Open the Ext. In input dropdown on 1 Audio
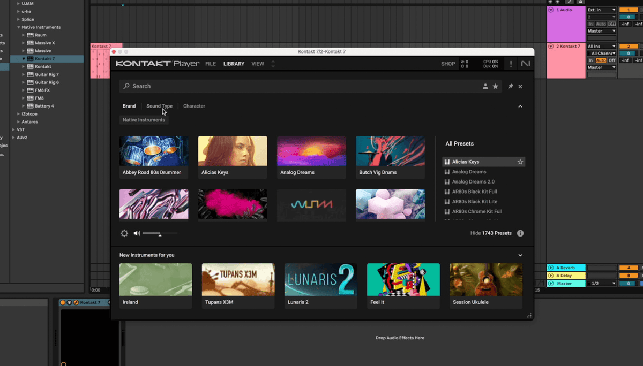The height and width of the screenshot is (366, 643). 602,10
